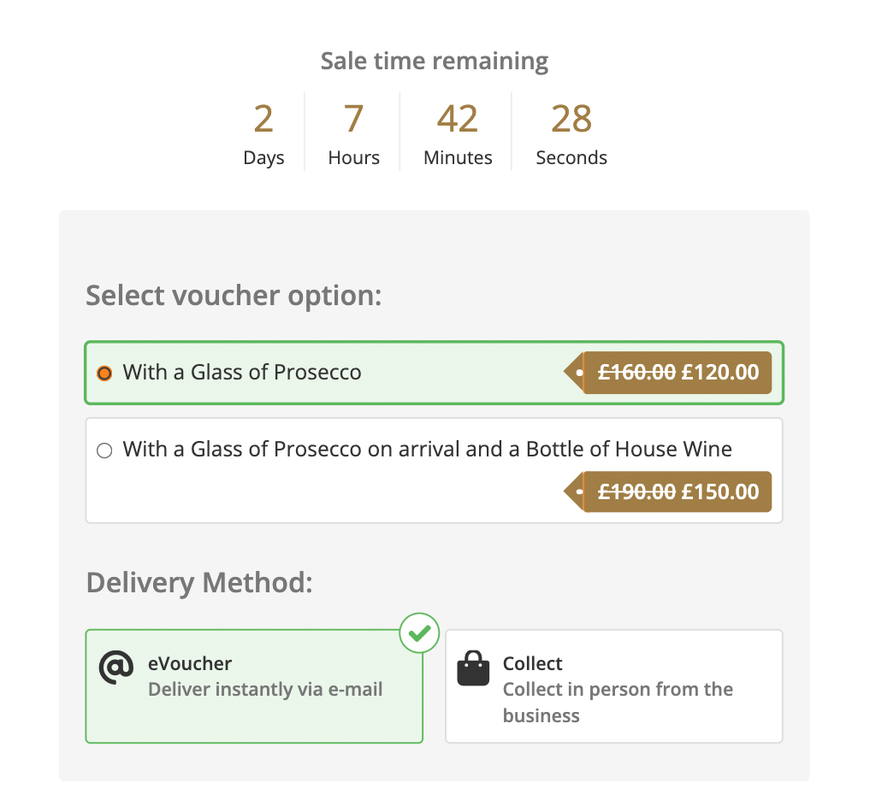Click the green checkmark badge on eVoucher
This screenshot has width=870, height=806.
[x=419, y=633]
